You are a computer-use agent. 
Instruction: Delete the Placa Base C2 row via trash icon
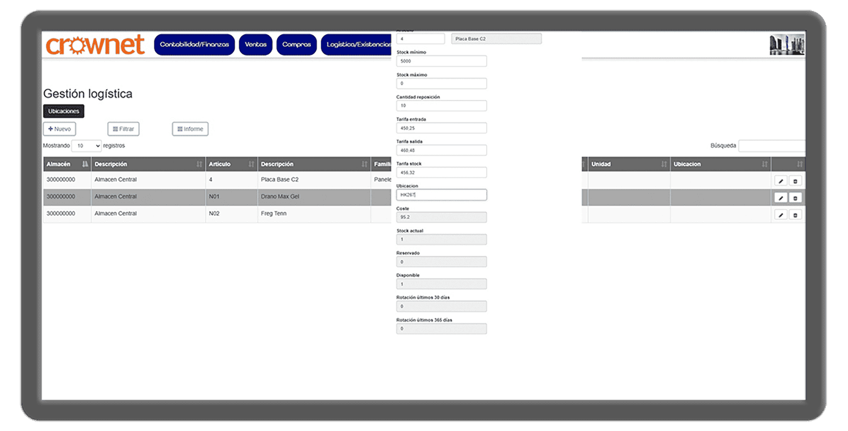(x=795, y=181)
